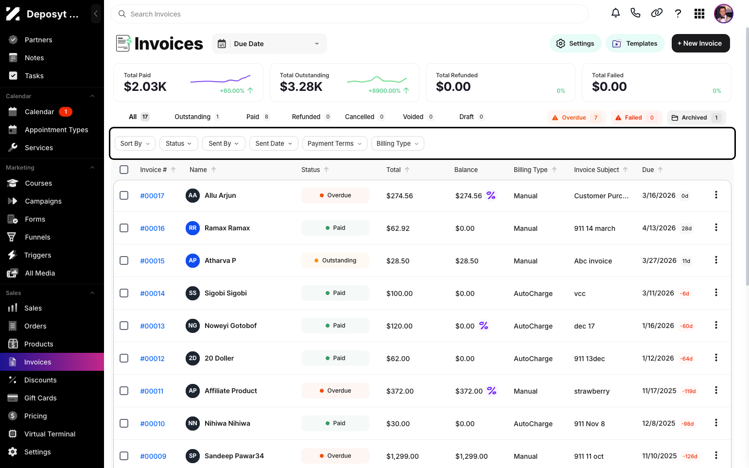Image resolution: width=749 pixels, height=468 pixels.
Task: Check the box for Sigobi Sigobi invoice
Action: [124, 293]
